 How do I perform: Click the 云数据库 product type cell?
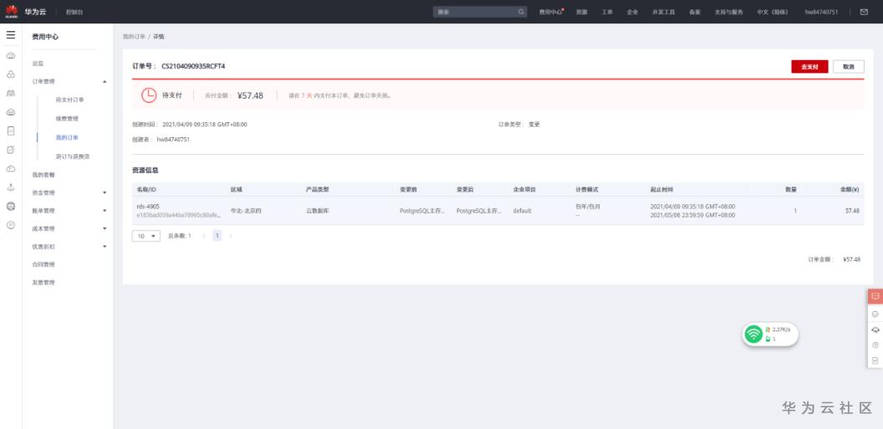317,211
